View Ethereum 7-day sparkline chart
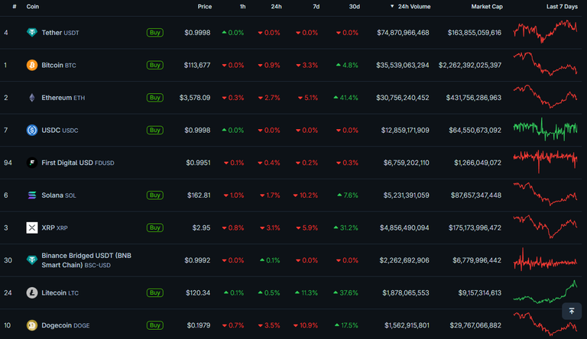 coord(545,96)
